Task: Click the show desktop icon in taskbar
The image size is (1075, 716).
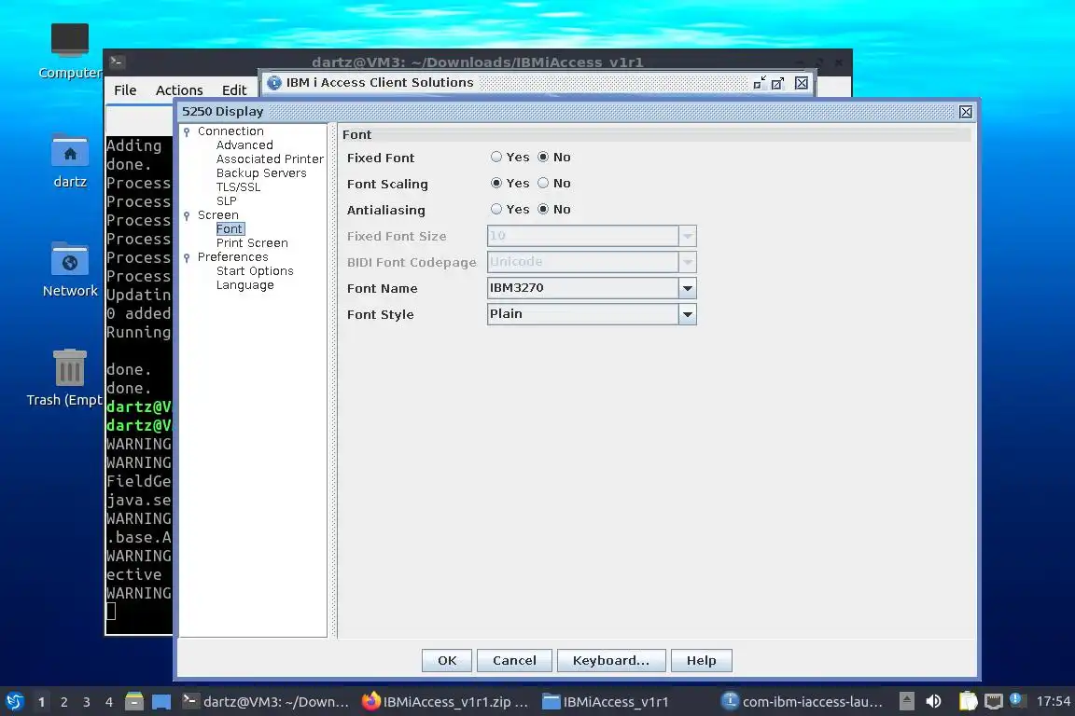Action: coord(161,702)
